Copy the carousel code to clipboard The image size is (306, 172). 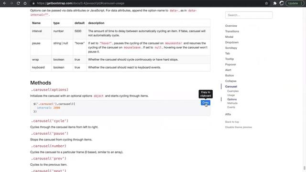pos(205,103)
